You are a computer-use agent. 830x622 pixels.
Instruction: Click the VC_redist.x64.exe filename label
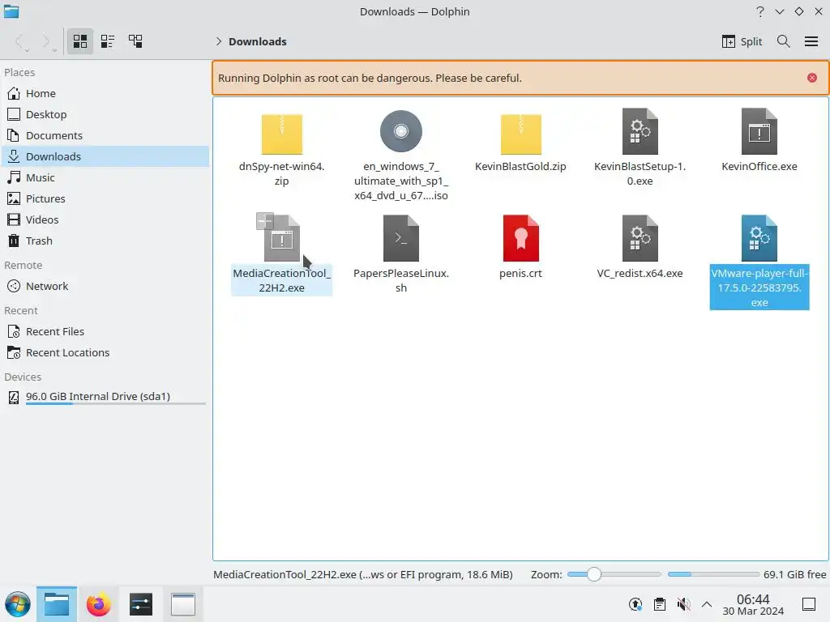click(x=640, y=274)
